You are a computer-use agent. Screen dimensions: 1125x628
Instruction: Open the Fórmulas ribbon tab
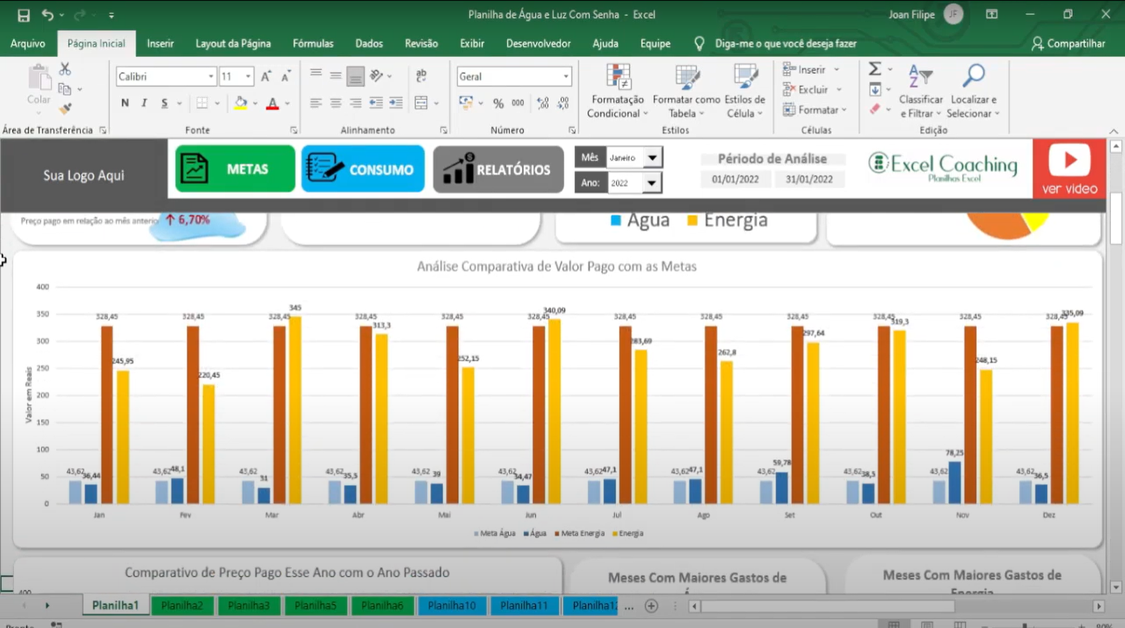pos(313,44)
